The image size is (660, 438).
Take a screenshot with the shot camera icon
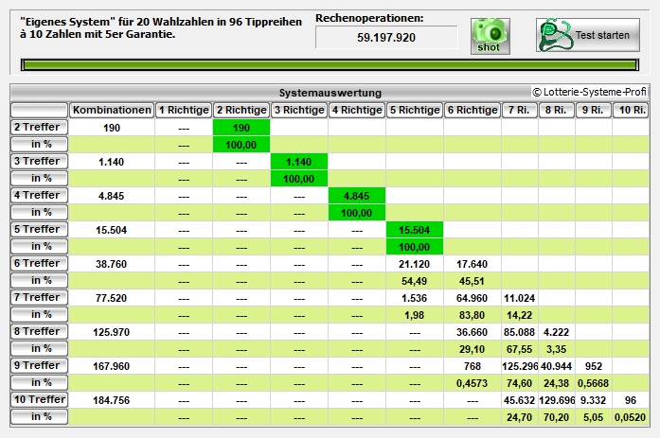tap(490, 36)
